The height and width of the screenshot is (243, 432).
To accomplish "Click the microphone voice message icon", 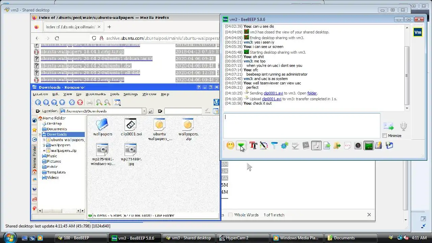I will click(x=403, y=126).
